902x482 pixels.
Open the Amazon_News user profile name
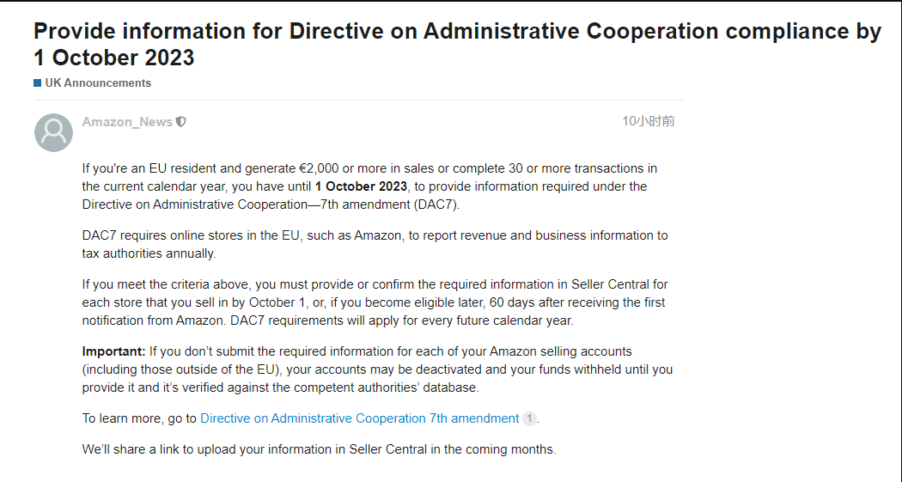click(127, 122)
